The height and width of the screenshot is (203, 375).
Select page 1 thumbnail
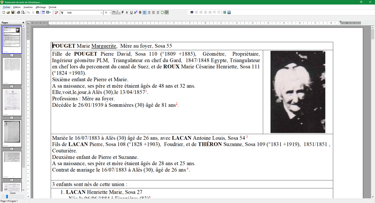click(x=12, y=40)
